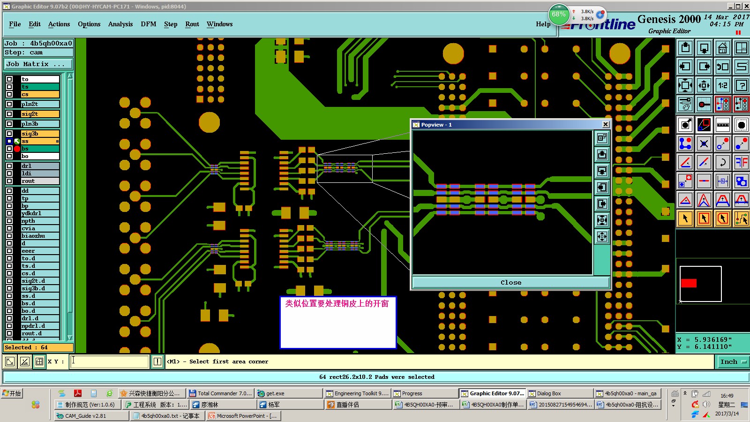The width and height of the screenshot is (750, 422).
Task: Open the Analysis menu
Action: coord(120,24)
